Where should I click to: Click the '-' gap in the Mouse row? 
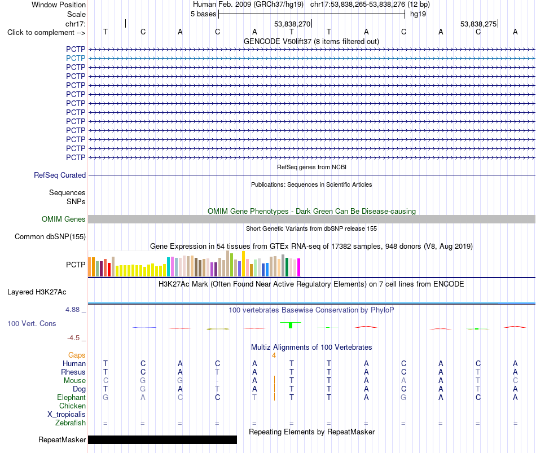coord(217,381)
